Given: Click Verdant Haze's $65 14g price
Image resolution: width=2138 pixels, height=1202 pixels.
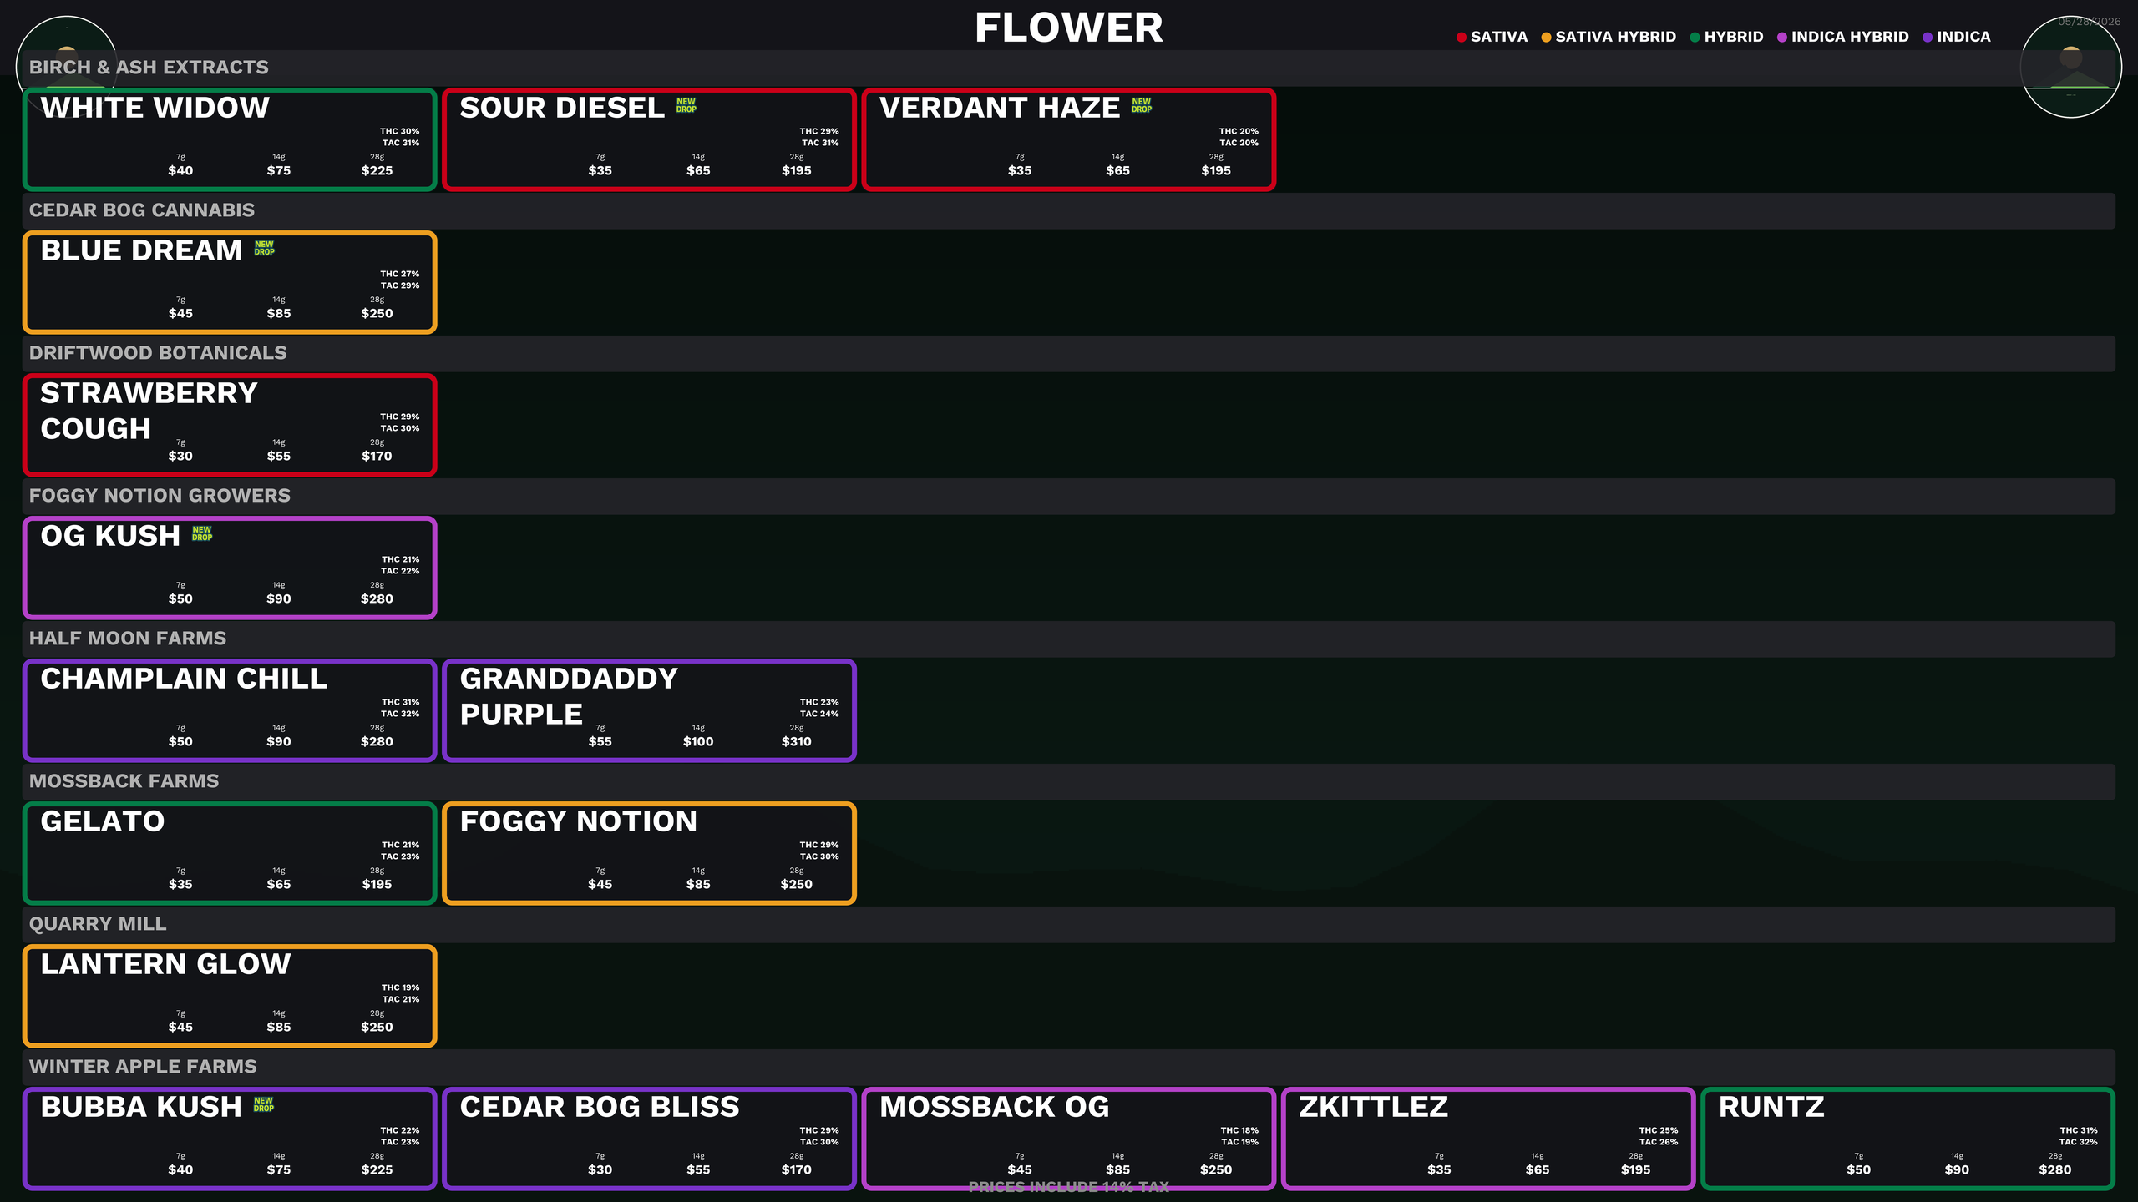Looking at the screenshot, I should [1117, 170].
